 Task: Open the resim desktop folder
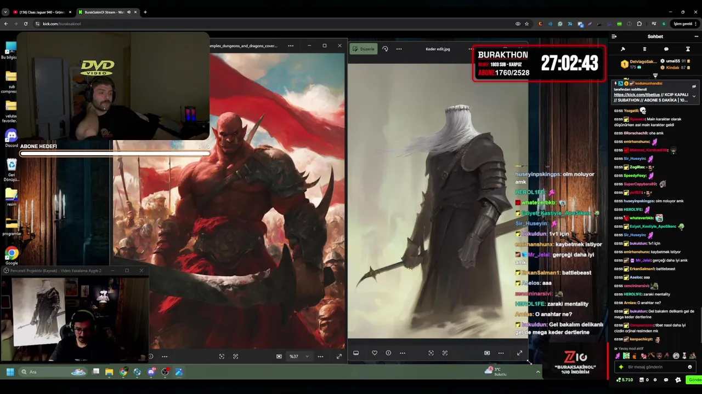pyautogui.click(x=12, y=196)
